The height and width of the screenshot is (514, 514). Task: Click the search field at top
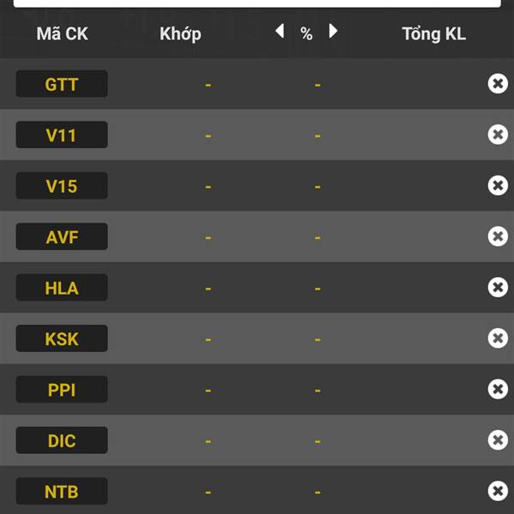(257, 3)
